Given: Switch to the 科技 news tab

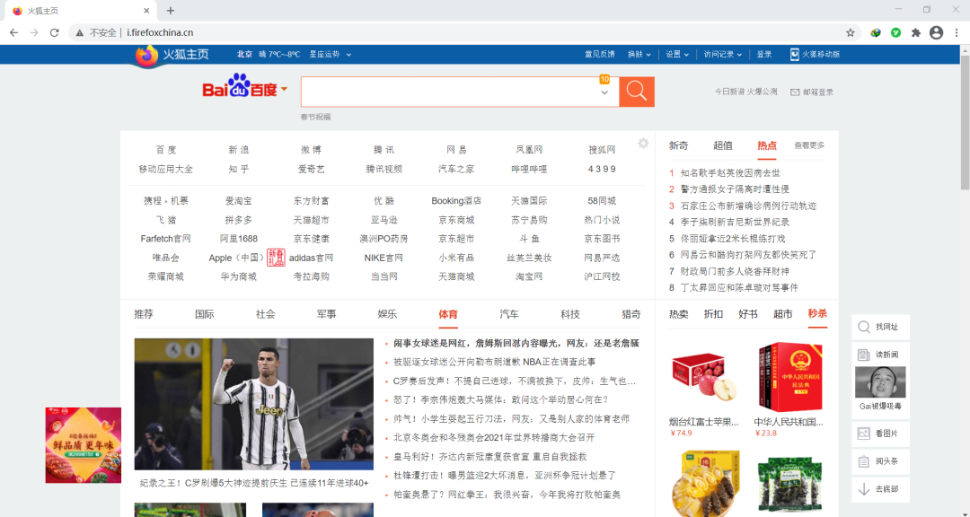Looking at the screenshot, I should pyautogui.click(x=570, y=314).
